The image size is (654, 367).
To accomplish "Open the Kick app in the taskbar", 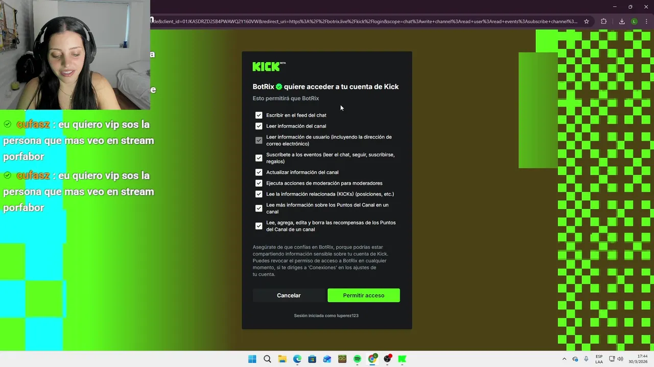I will pos(402,359).
